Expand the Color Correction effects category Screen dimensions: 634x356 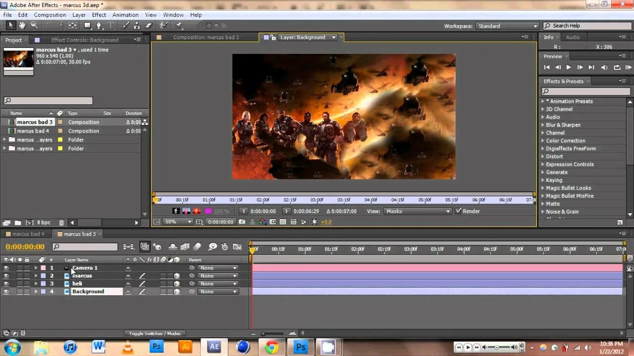coord(542,141)
